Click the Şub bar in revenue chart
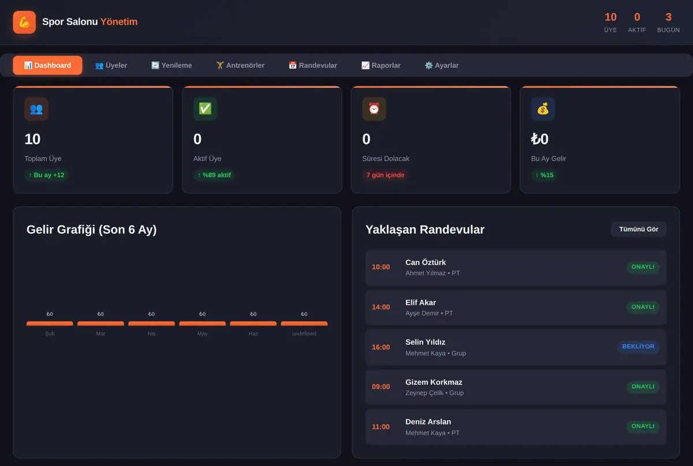 coord(50,324)
